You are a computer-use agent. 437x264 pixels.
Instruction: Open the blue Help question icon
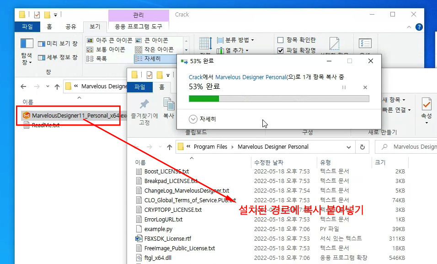coord(419,27)
